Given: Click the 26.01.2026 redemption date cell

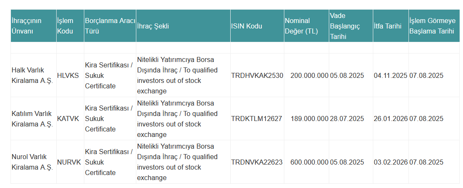Looking at the screenshot, I should click(391, 119).
